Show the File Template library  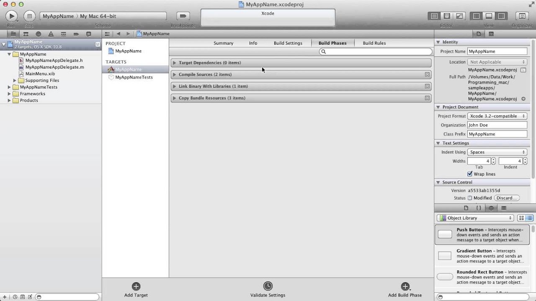click(466, 208)
